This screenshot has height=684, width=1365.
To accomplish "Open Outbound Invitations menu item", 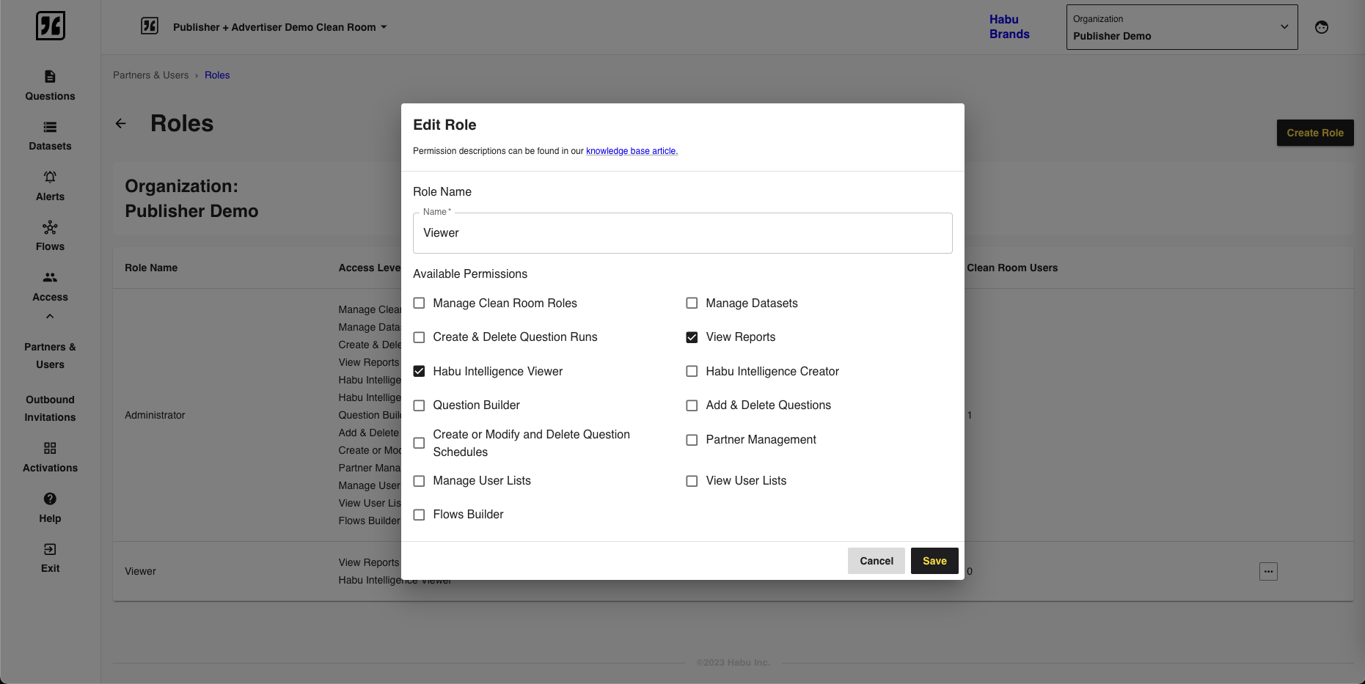I will 50,408.
